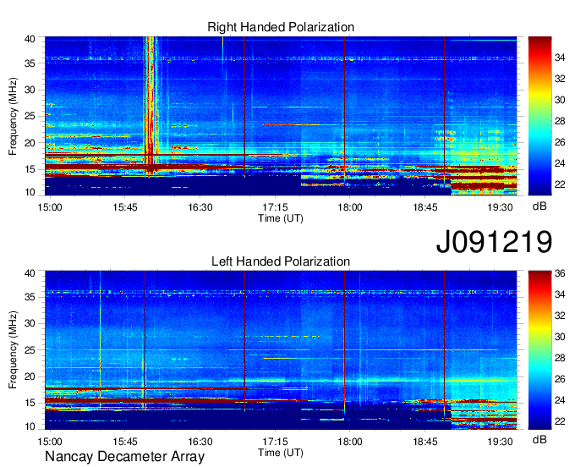Click 25 MHz tick on Right Handed frequency axis

30,116
